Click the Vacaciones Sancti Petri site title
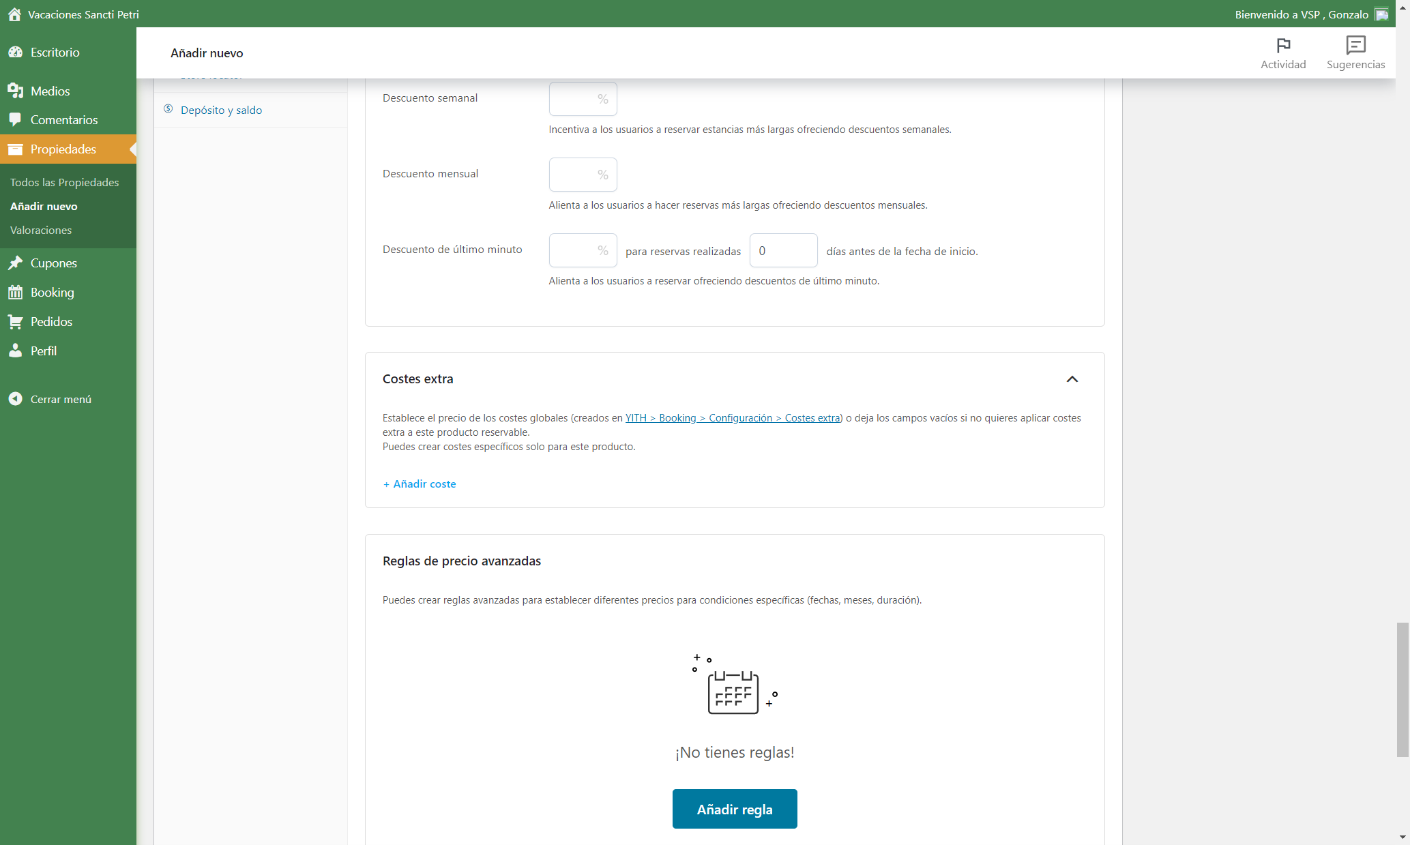1410x845 pixels. coord(83,14)
